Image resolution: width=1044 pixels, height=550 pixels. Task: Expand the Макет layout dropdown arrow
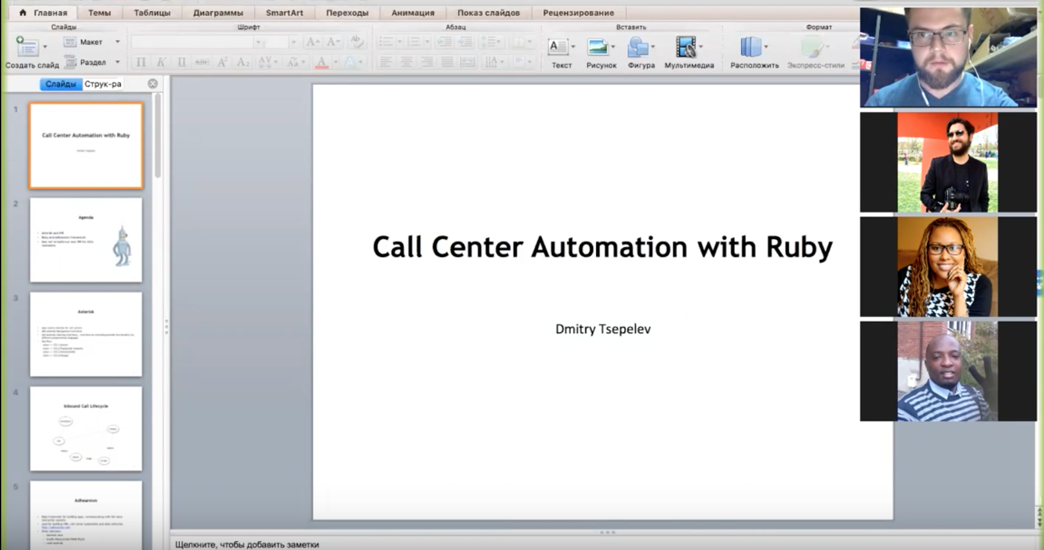coord(118,41)
